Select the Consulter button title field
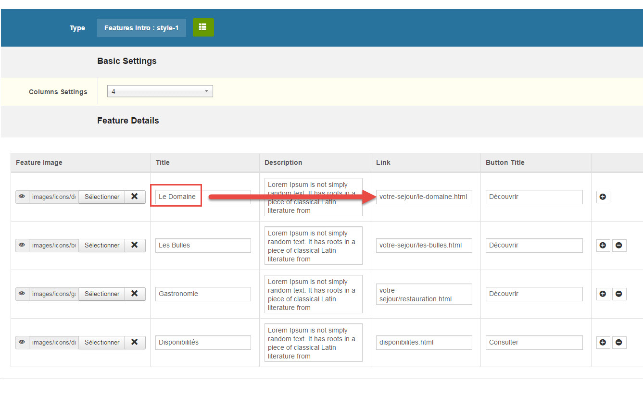Viewport: 643px width, 395px height. (534, 342)
